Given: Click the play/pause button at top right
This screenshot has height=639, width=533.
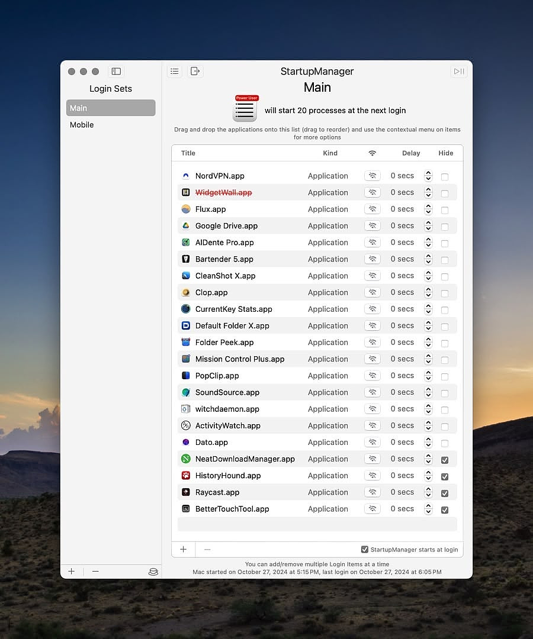Looking at the screenshot, I should (x=459, y=72).
